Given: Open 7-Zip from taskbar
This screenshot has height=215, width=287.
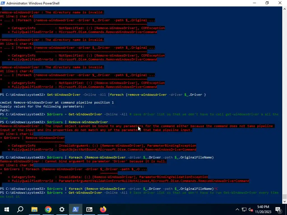Looking at the screenshot, I should [89, 209].
